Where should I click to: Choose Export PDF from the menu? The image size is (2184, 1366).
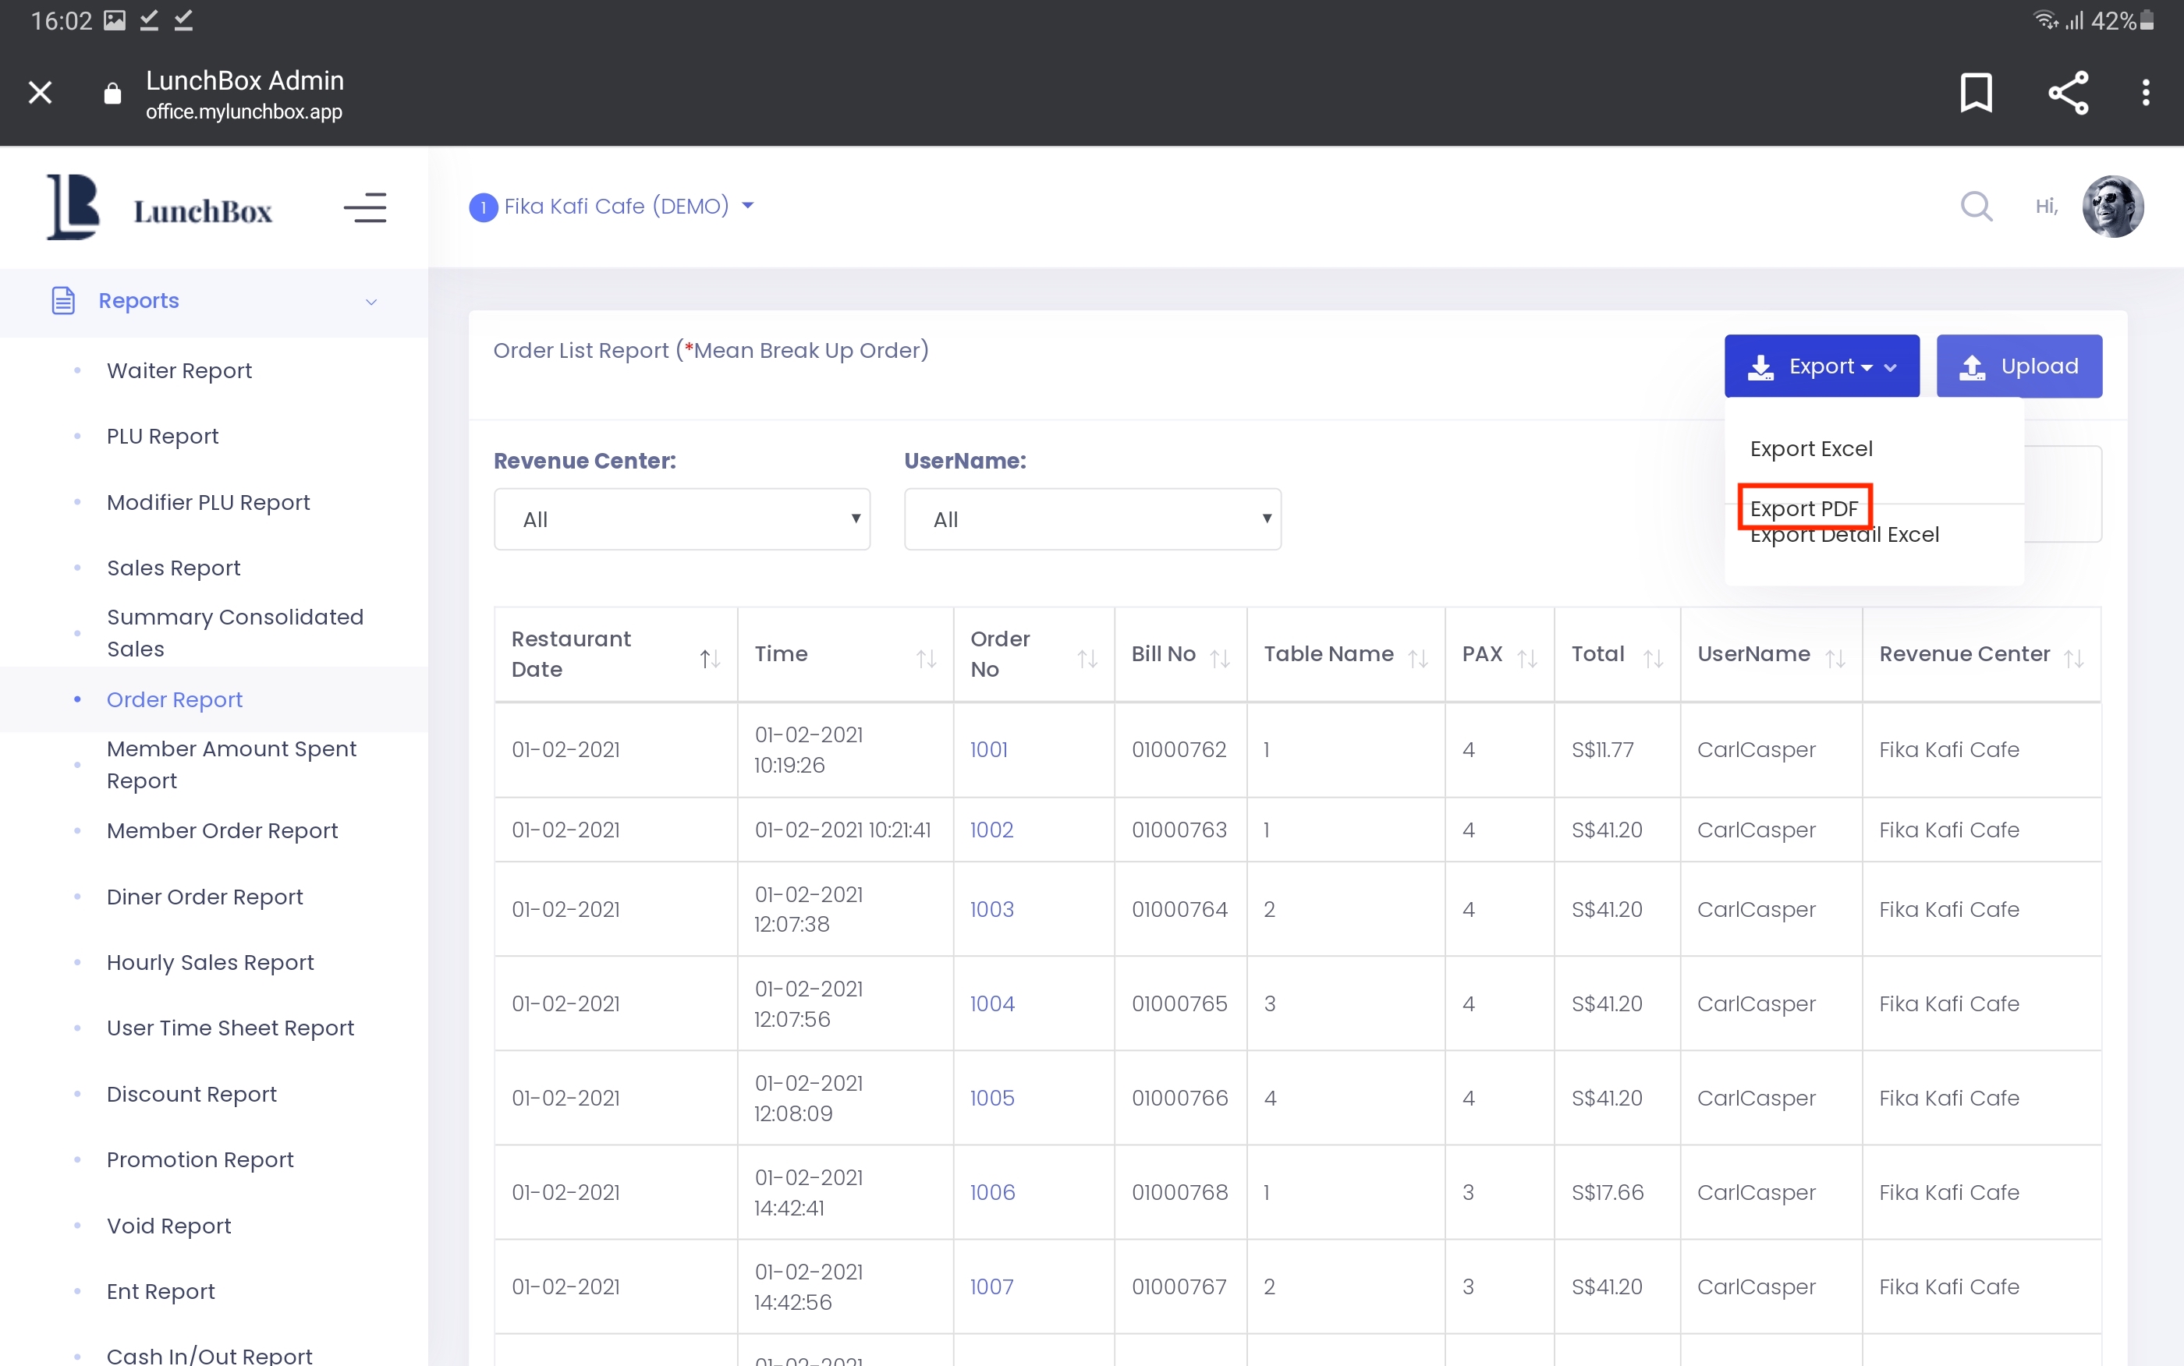point(1803,507)
